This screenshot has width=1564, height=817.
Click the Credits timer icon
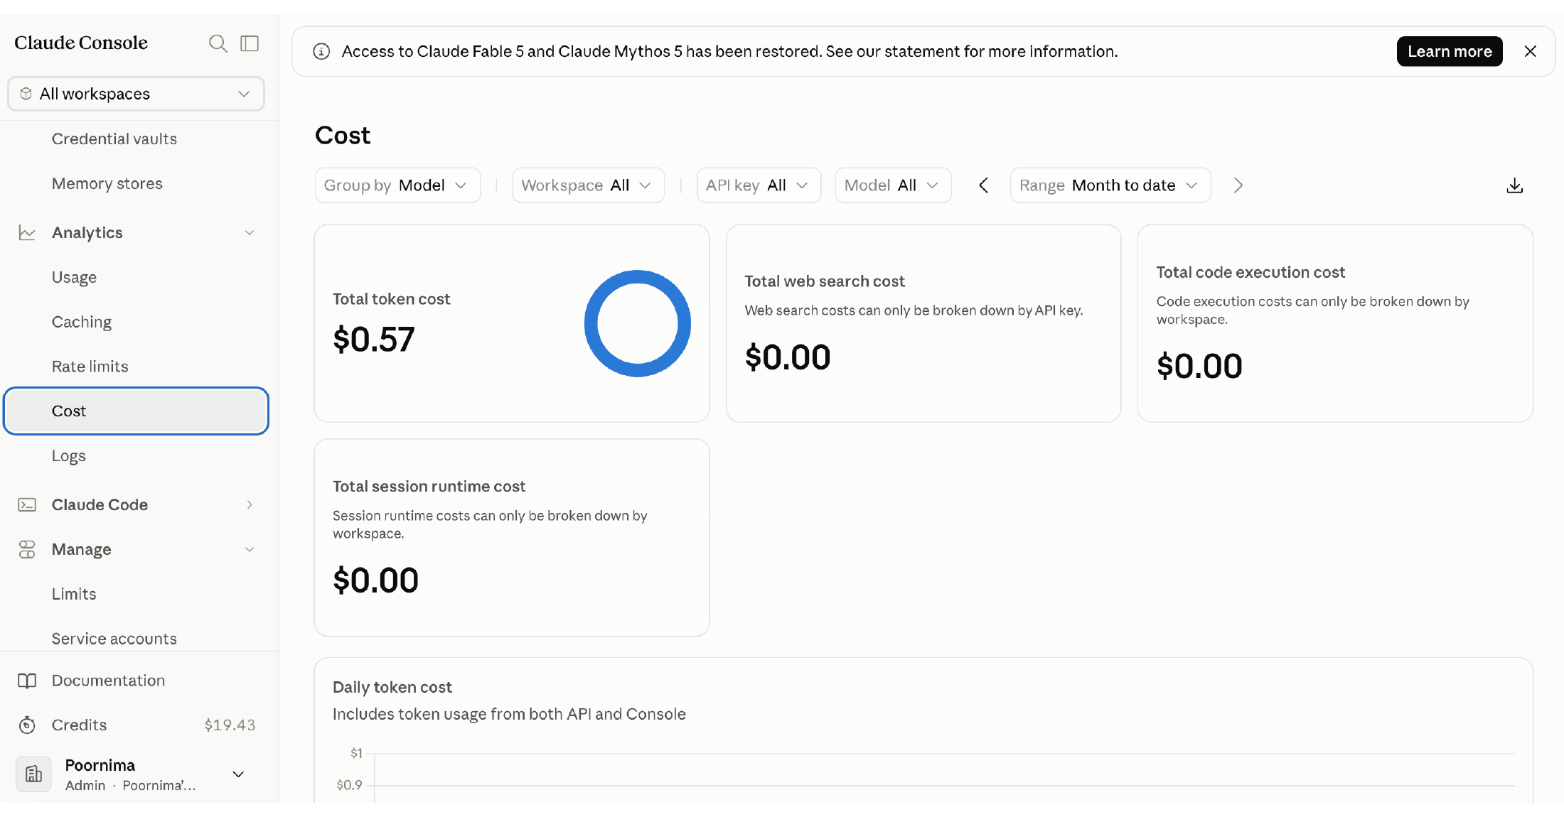point(27,725)
